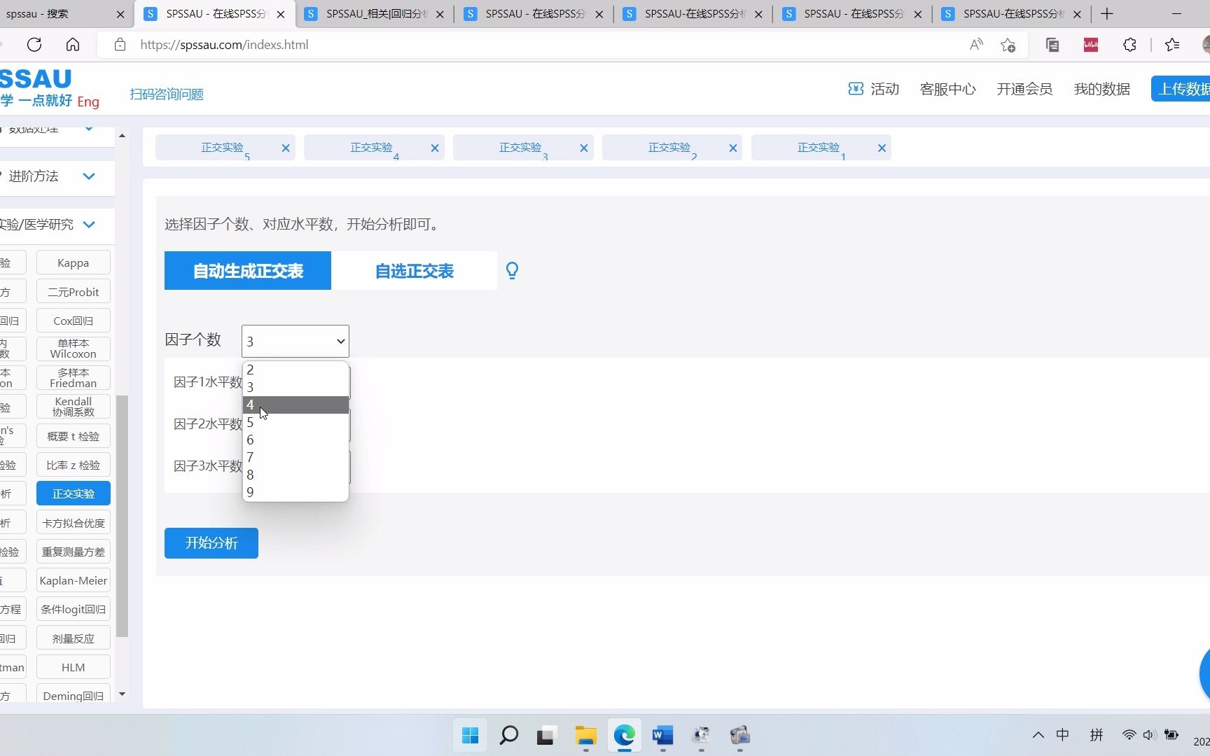Close the 正交实验 3 tag
The height and width of the screenshot is (756, 1210).
click(584, 148)
